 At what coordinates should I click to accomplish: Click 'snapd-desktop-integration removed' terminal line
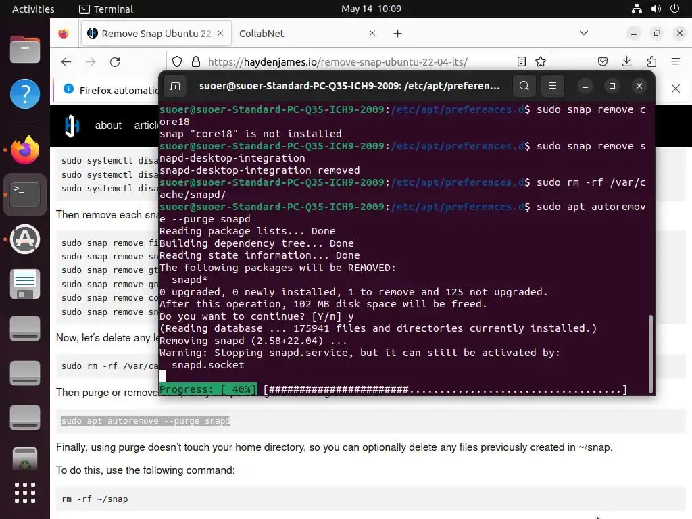(259, 170)
